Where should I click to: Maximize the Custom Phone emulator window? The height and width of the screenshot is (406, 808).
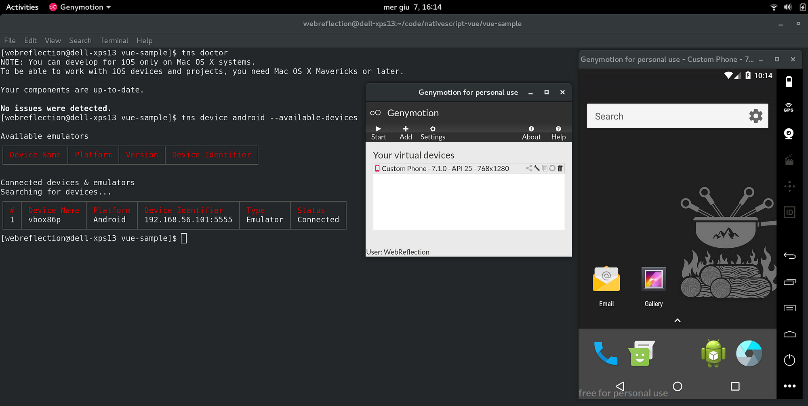777,59
